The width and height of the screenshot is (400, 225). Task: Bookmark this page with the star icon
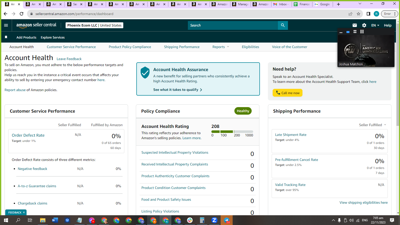point(358,14)
